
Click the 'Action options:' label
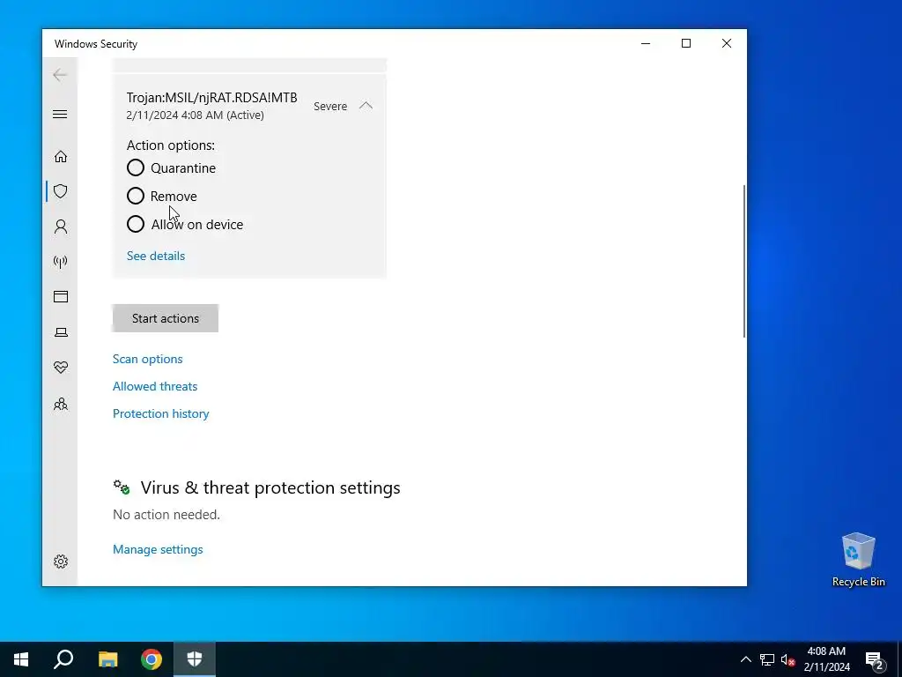click(171, 145)
